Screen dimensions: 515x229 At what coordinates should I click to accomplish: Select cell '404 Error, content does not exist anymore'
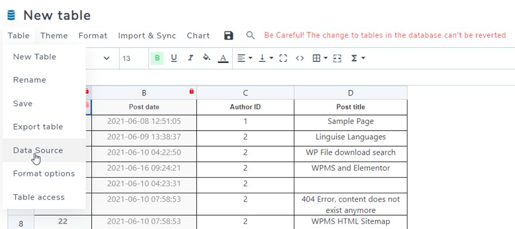coord(350,204)
